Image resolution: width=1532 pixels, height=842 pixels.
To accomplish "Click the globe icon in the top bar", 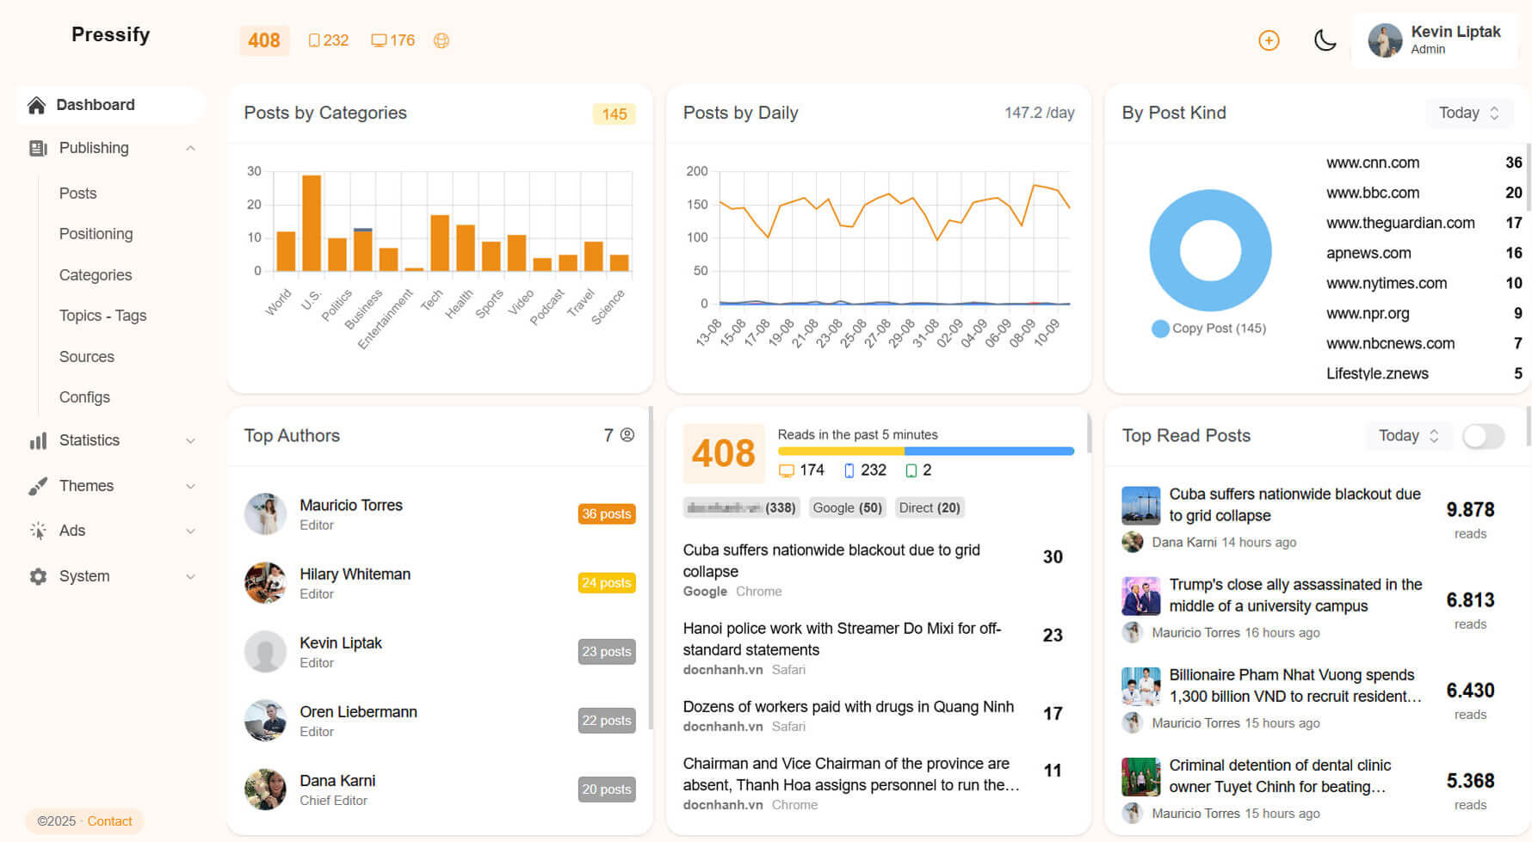I will 442,40.
